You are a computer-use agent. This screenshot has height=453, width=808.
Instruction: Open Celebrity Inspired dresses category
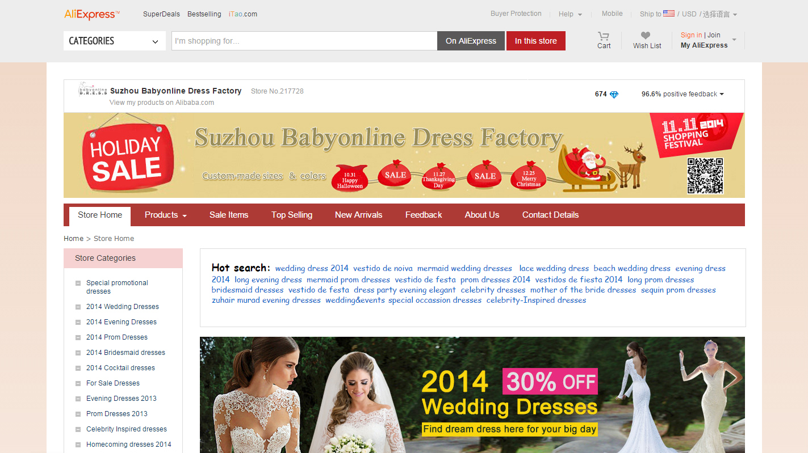pos(127,429)
